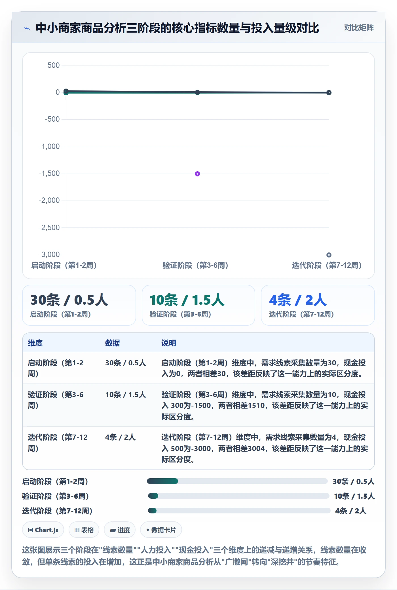Viewport: 397px width, 590px height.
Task: Click the 对比矩阵 label in header
Action: (359, 28)
